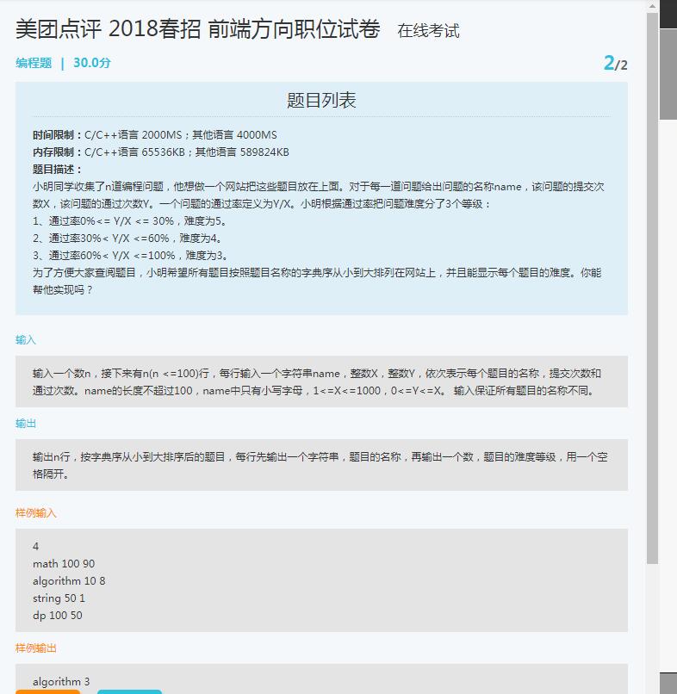Image resolution: width=677 pixels, height=694 pixels.
Task: Click the page title 美团点评 2018春招 前端方向职位试卷
Action: 197,29
